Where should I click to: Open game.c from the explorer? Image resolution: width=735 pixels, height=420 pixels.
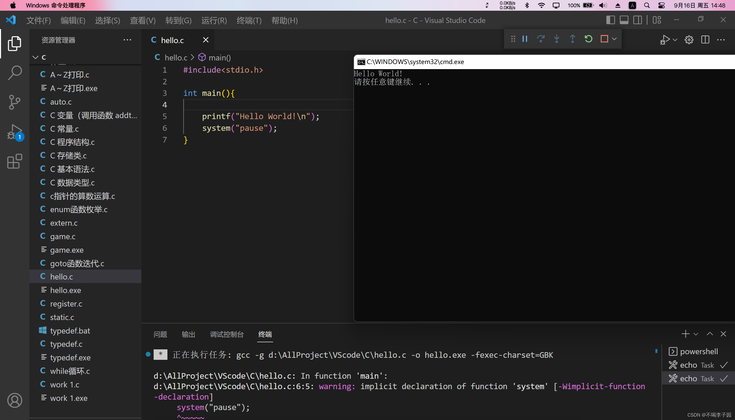tap(63, 237)
